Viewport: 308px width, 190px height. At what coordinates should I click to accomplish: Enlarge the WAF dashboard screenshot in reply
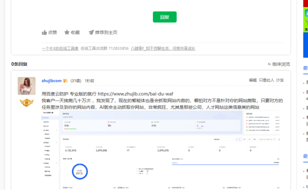click(x=160, y=150)
